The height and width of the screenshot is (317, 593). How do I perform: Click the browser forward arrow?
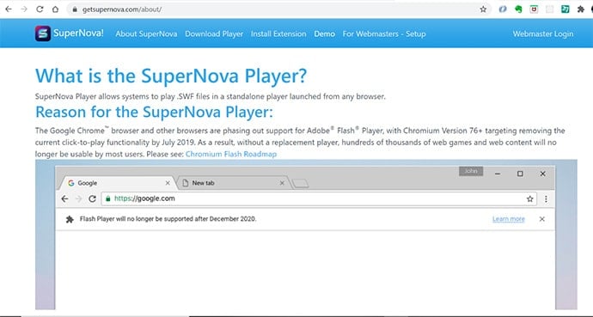[24, 9]
